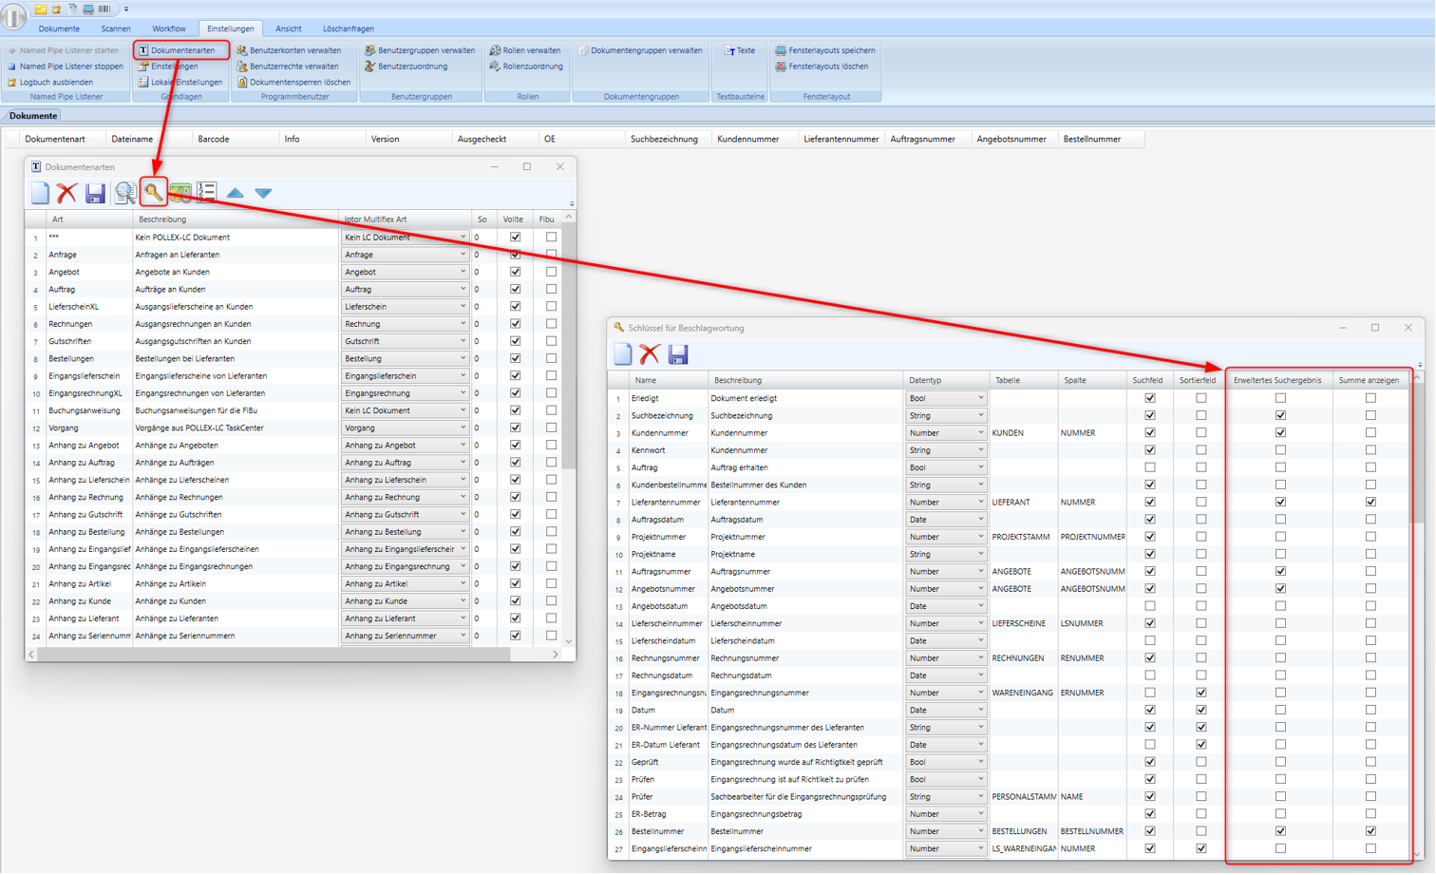Screen dimensions: 1436x875
Task: Click the red X delete icon in Dokumentenarten
Action: (x=66, y=193)
